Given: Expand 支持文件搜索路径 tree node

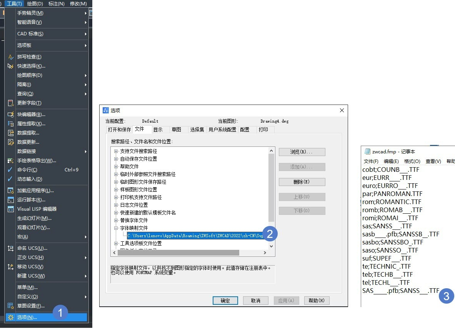Looking at the screenshot, I should point(116,151).
